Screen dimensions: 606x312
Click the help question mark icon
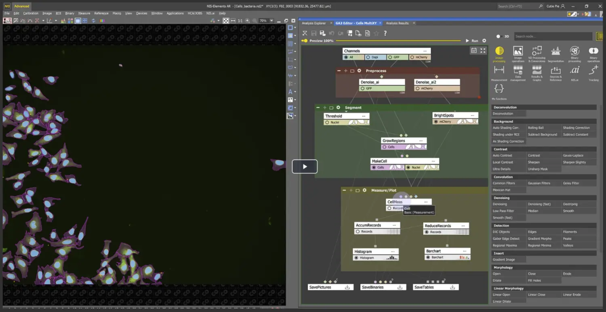coord(385,34)
